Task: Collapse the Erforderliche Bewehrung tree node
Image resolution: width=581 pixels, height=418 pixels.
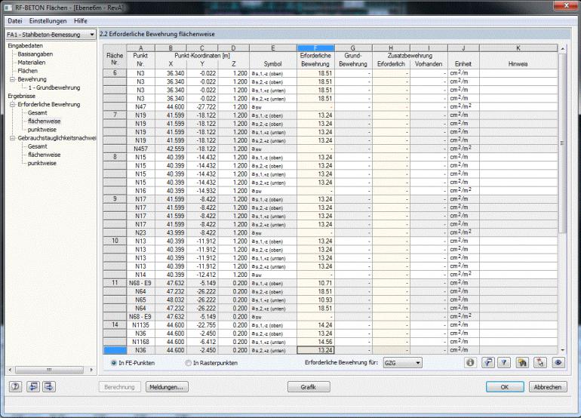Action: point(12,104)
